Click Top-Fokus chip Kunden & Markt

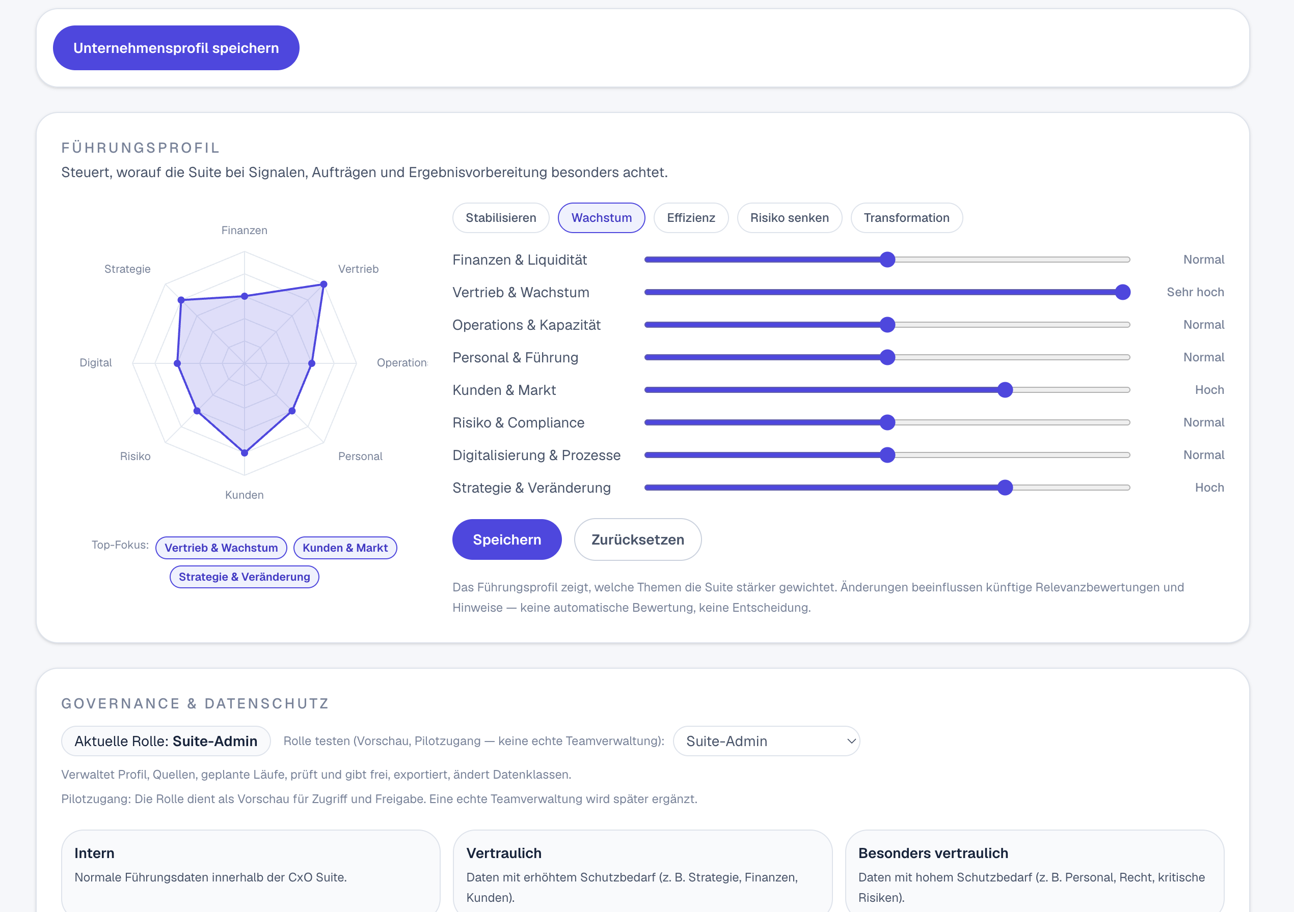coord(345,548)
